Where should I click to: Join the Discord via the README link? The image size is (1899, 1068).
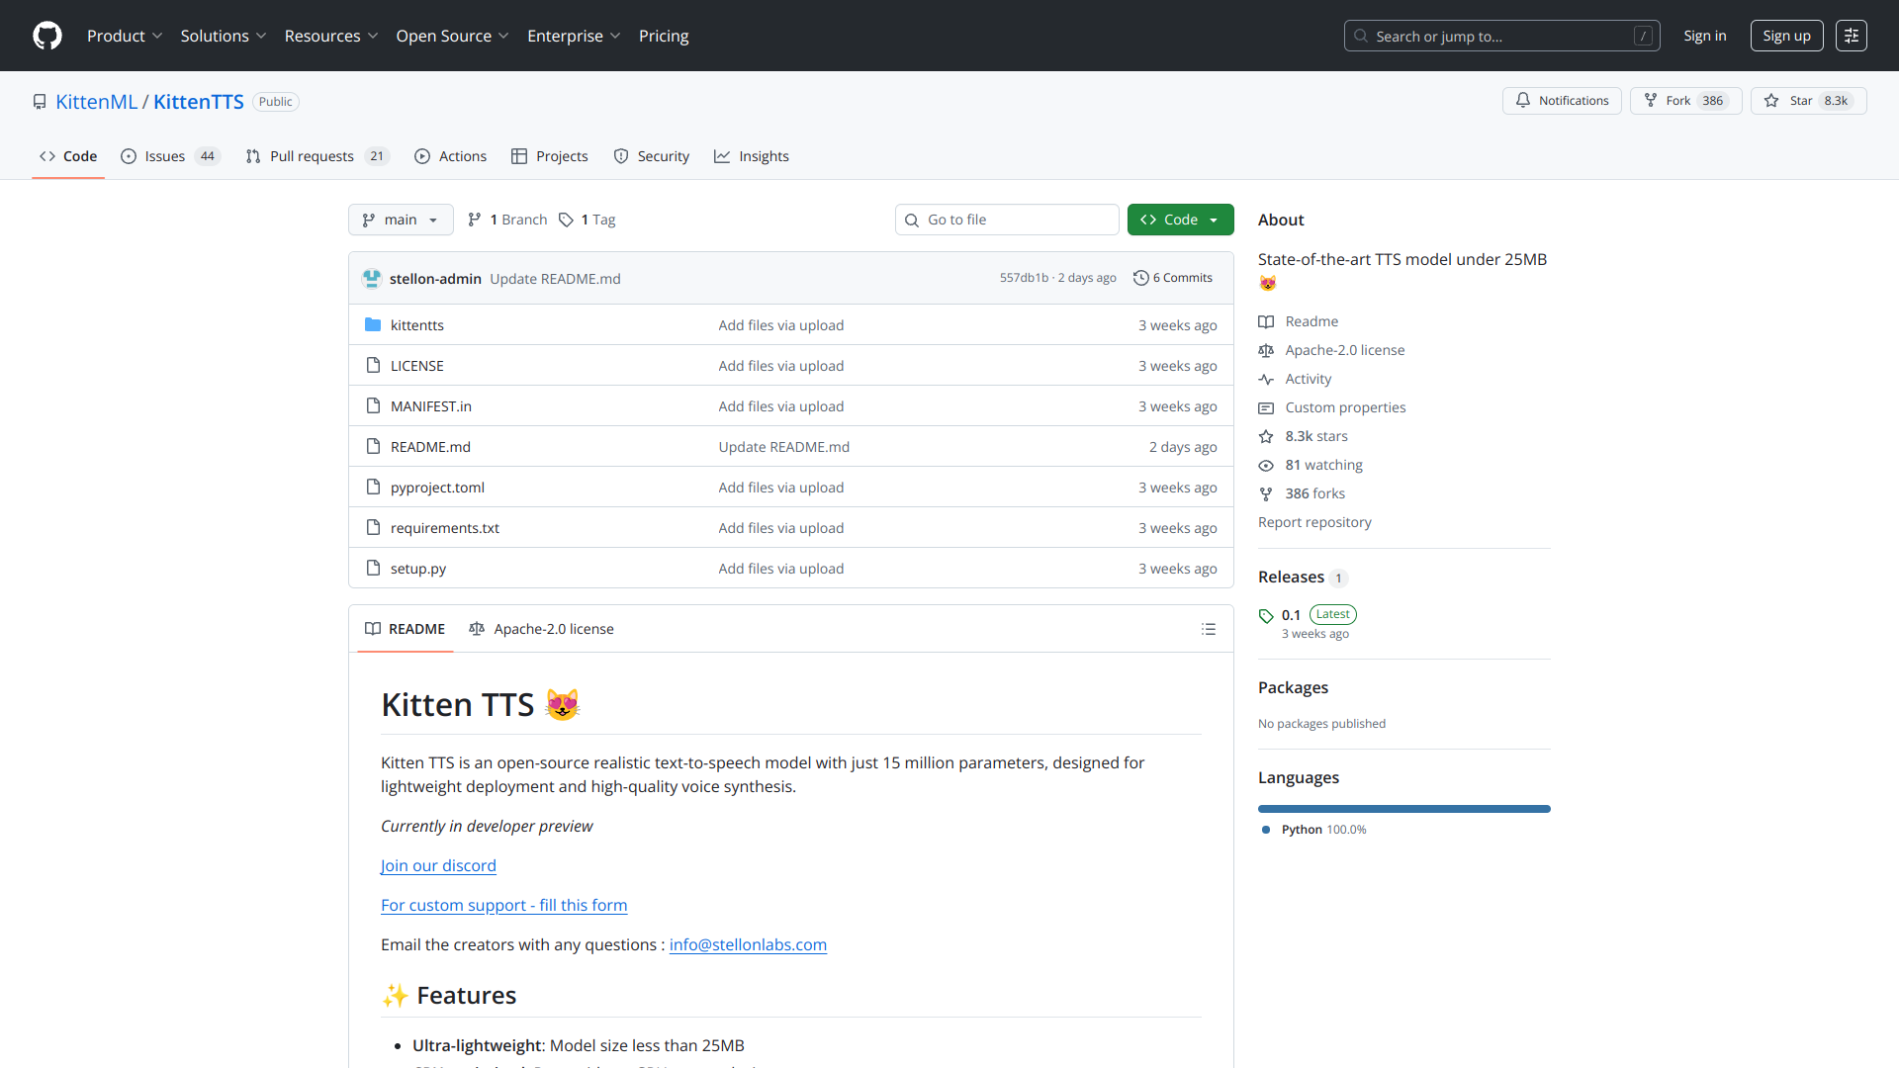click(438, 865)
